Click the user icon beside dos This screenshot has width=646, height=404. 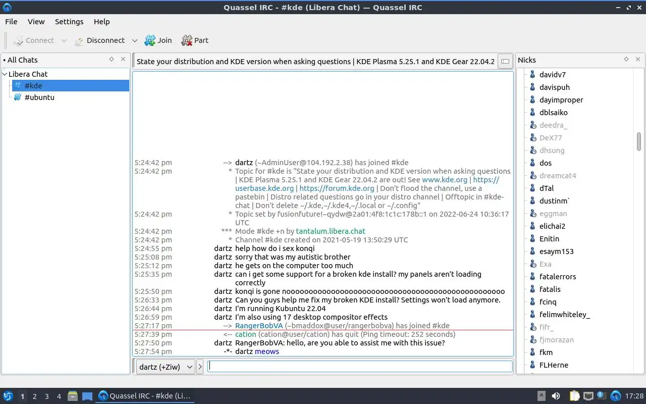pyautogui.click(x=532, y=163)
